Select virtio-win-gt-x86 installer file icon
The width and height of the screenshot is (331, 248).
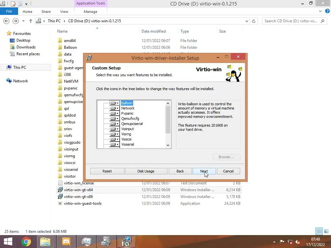tap(60, 197)
